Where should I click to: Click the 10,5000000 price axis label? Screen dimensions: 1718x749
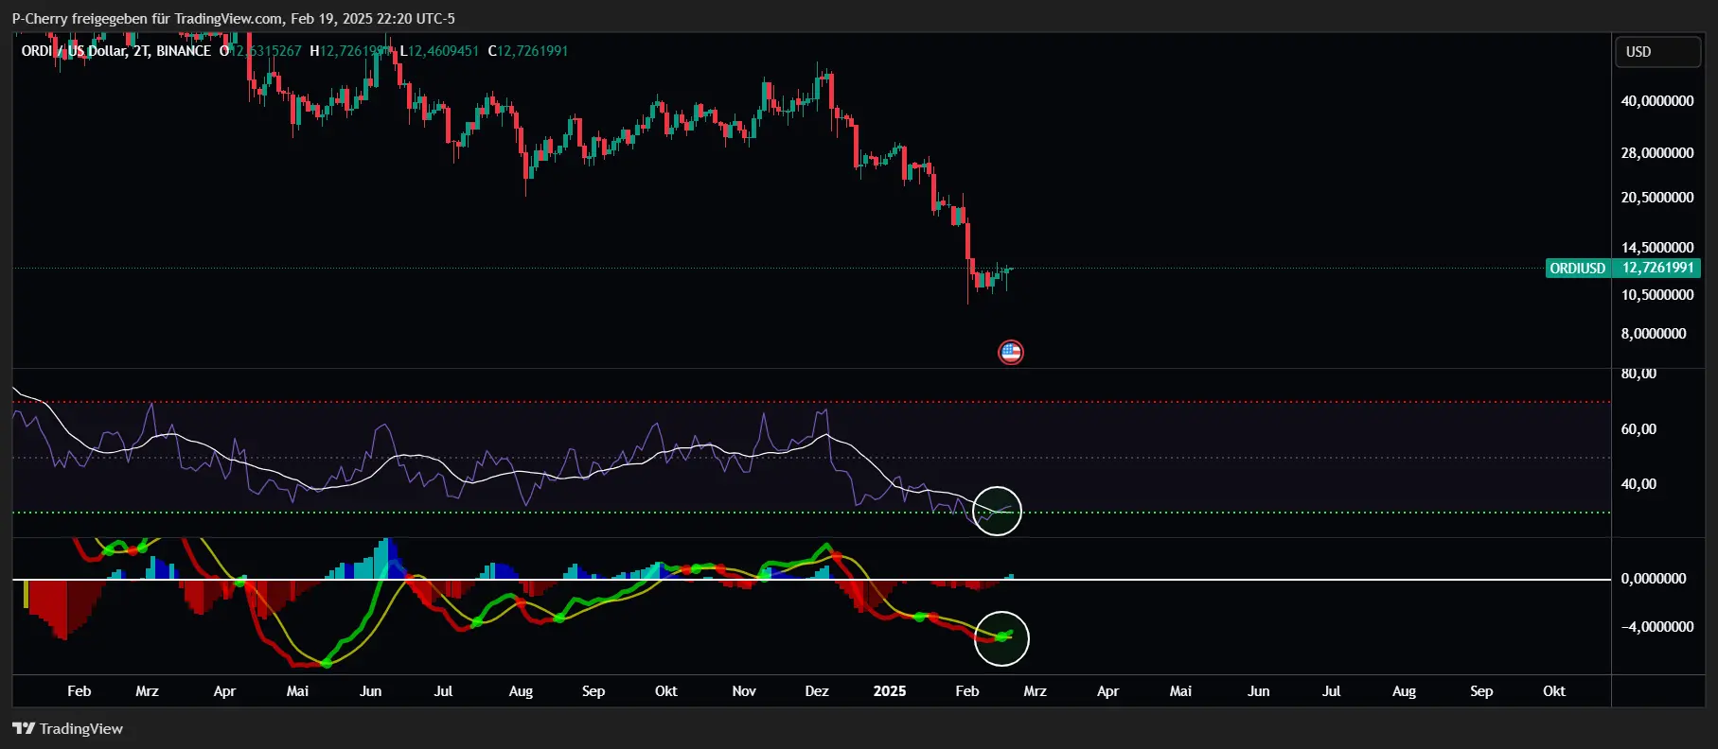pos(1657,295)
